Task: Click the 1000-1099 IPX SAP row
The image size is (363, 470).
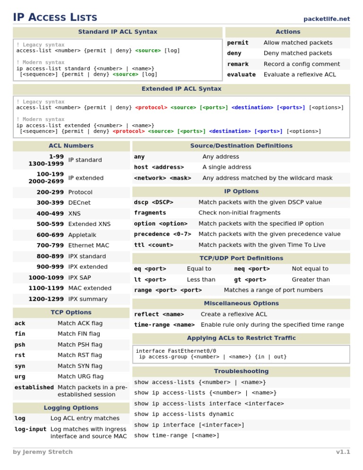Action: [x=71, y=278]
